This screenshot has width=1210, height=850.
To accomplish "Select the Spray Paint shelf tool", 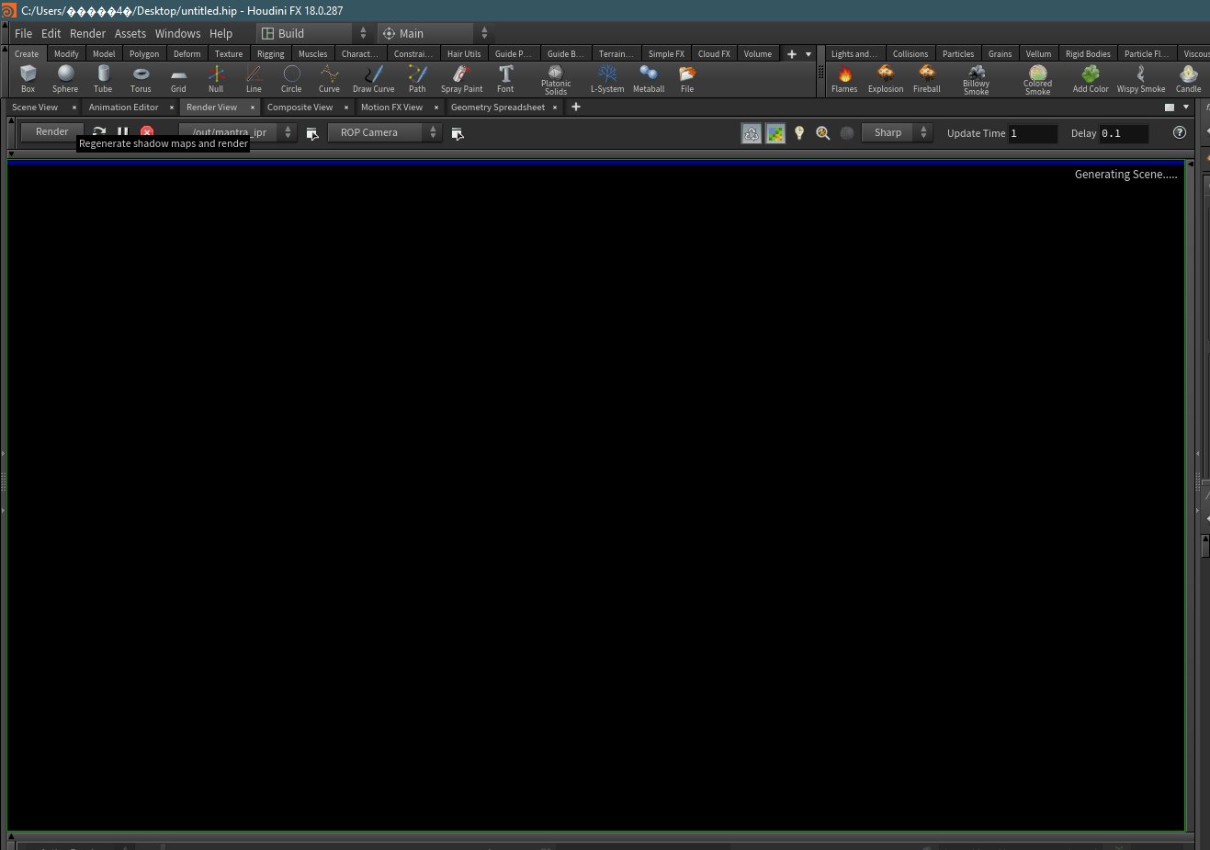I will 461,78.
